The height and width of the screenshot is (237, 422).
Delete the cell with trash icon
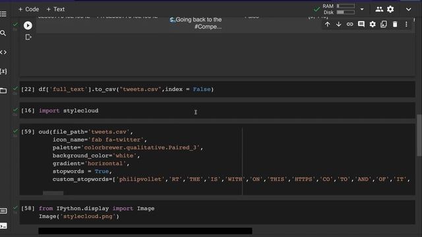(395, 24)
